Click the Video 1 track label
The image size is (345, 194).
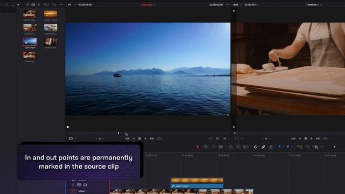click(82, 191)
